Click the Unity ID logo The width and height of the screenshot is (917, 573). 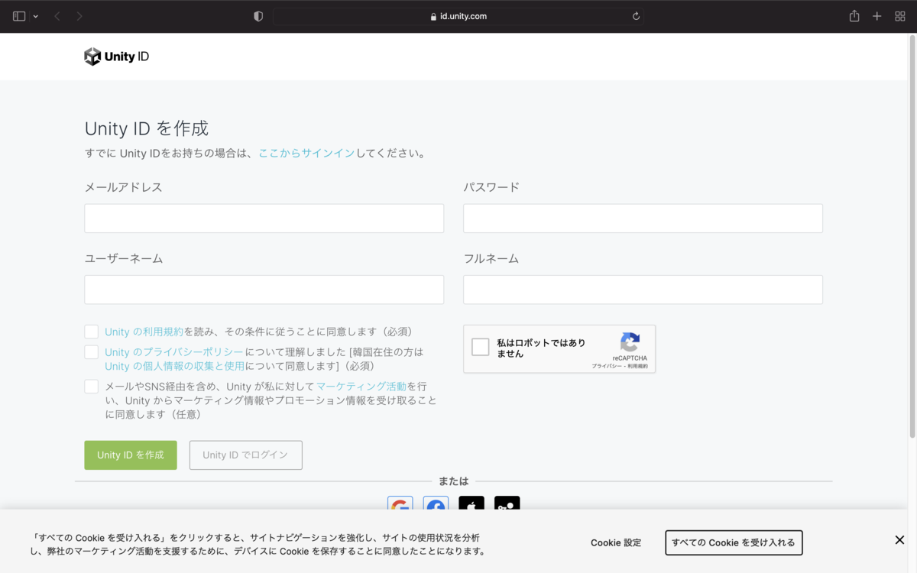tap(116, 56)
